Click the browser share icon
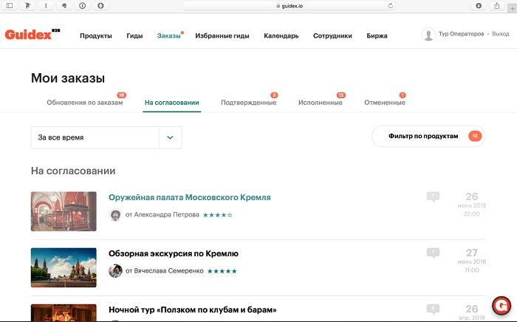Viewport: 517px width, 322px height. (x=496, y=5)
